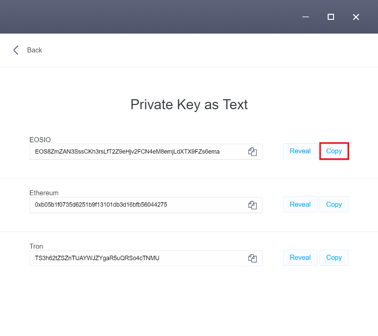Click the clipboard icon inside the Tron field
378x336 pixels.
252,258
